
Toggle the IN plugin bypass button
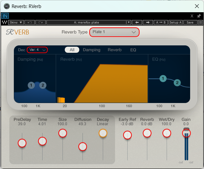coord(5,16)
